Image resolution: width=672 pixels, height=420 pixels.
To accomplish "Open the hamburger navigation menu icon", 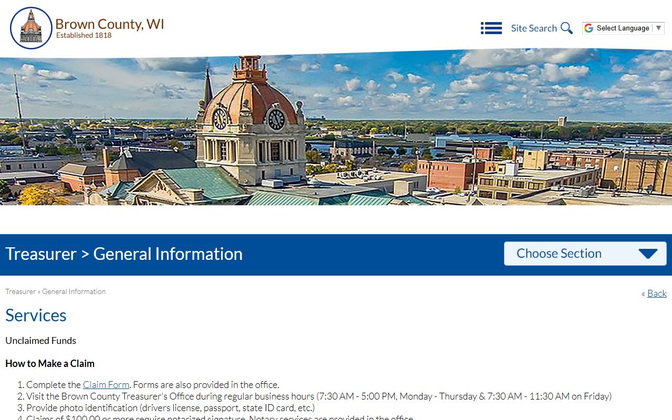I will click(x=491, y=28).
